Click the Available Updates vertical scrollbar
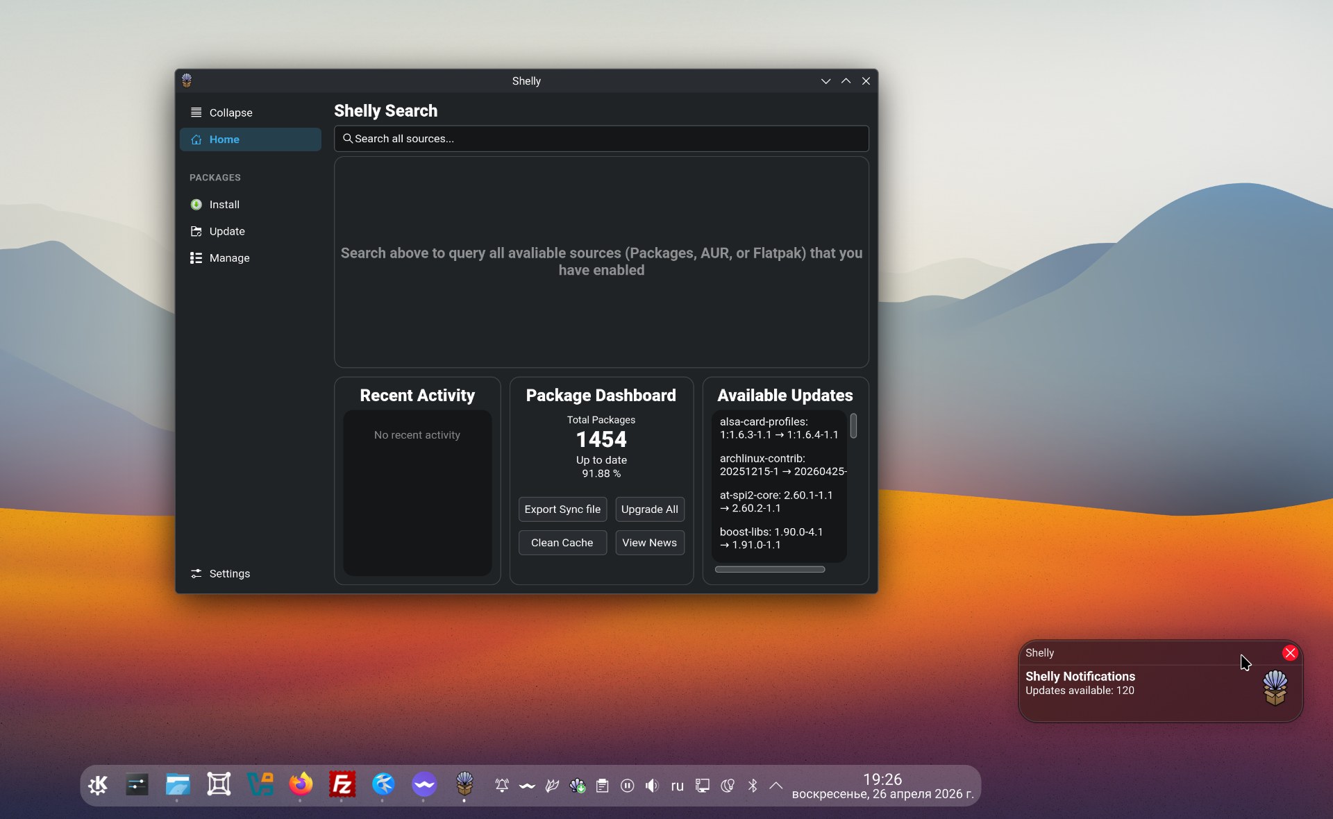 point(853,426)
